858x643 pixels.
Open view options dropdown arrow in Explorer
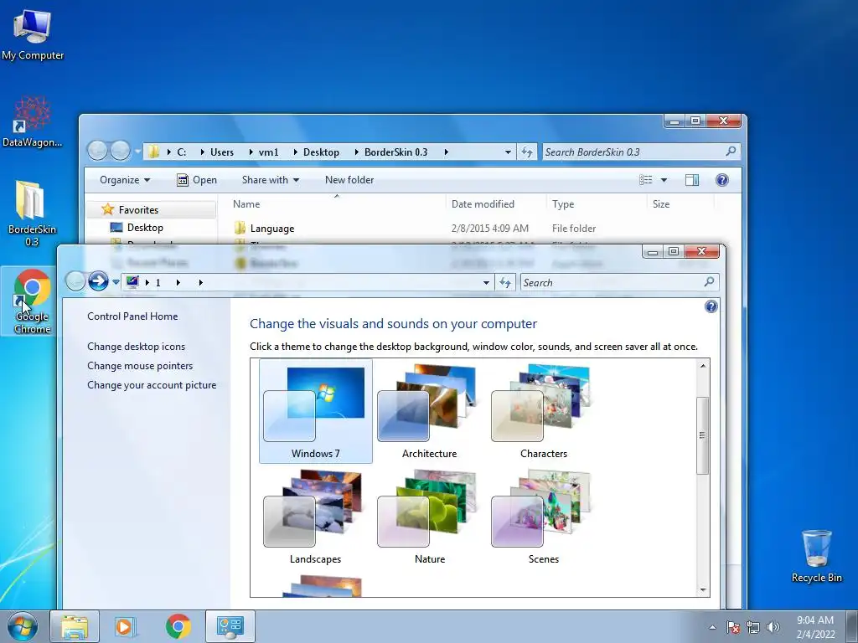(664, 180)
